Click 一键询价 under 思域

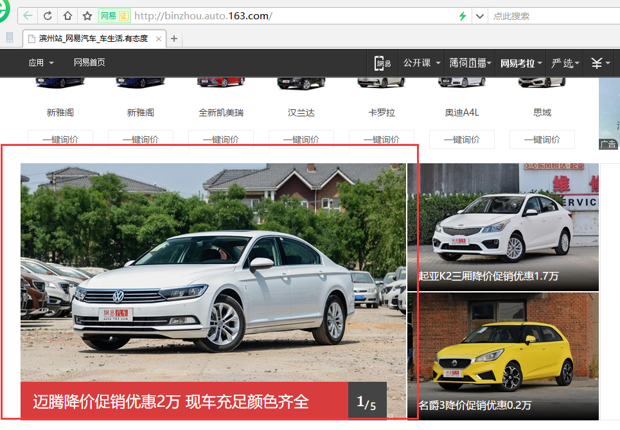(x=542, y=139)
